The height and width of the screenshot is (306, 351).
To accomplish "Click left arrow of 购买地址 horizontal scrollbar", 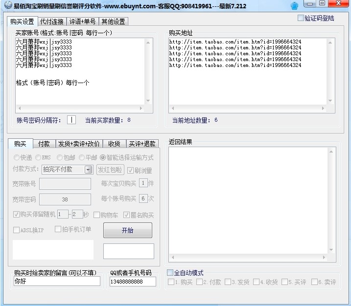I will tap(173, 108).
